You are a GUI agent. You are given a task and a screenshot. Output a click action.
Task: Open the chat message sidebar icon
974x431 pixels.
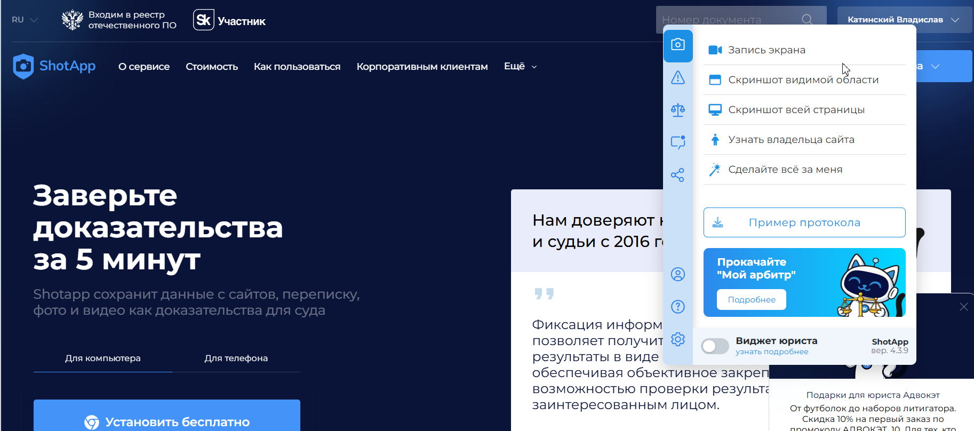678,142
